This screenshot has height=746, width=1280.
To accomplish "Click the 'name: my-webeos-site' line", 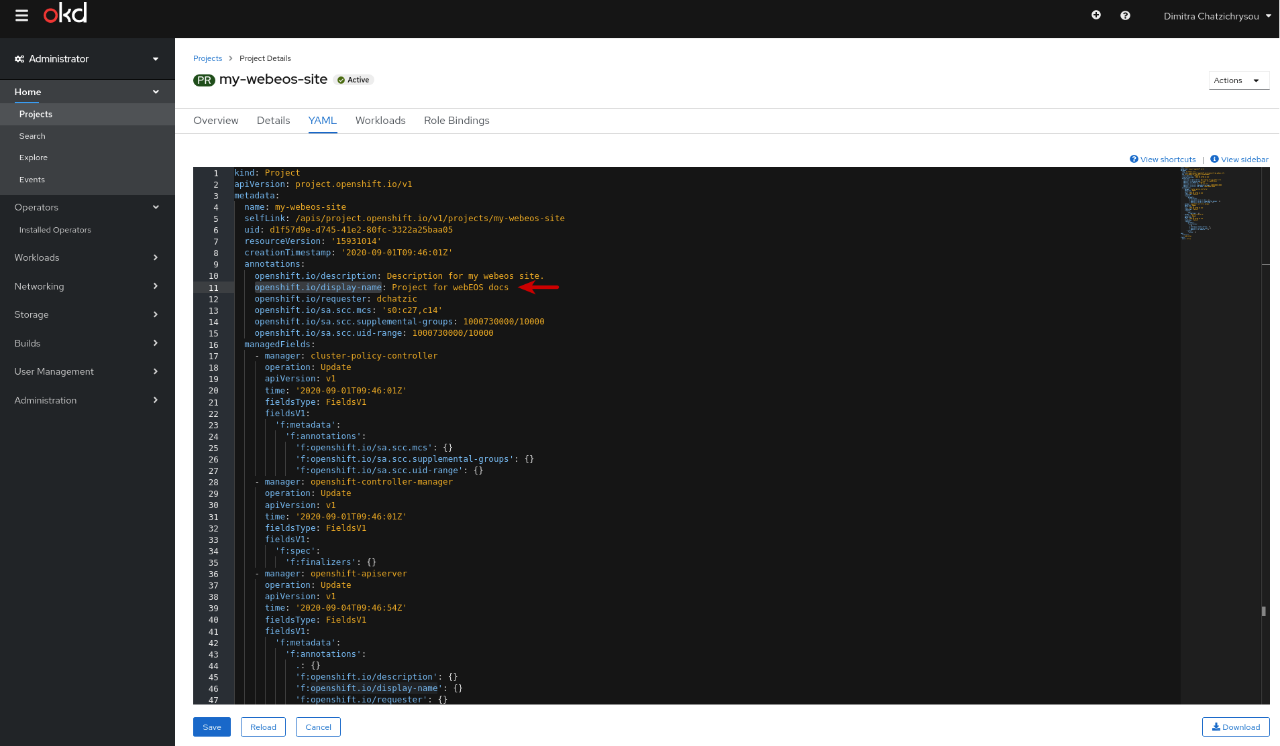I will (x=295, y=207).
